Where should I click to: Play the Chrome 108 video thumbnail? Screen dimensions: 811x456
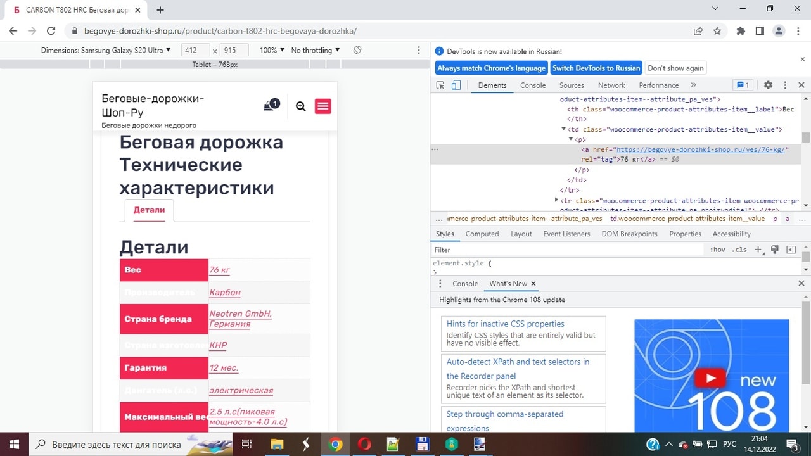pyautogui.click(x=710, y=379)
